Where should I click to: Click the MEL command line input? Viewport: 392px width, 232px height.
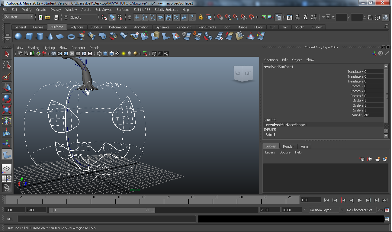point(107,219)
